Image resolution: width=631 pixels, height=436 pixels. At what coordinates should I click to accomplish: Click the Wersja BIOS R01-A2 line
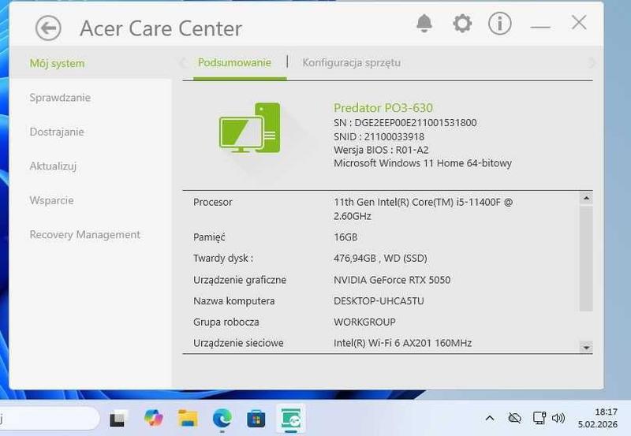[381, 150]
